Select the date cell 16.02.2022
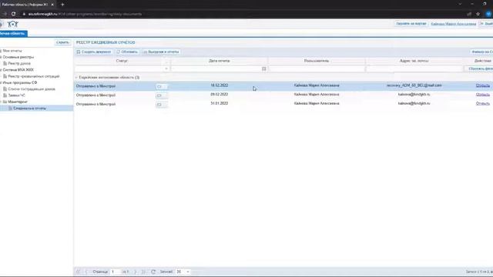The image size is (493, 277). [219, 85]
